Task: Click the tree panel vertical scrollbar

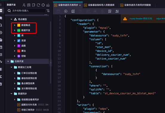Action: point(50,52)
